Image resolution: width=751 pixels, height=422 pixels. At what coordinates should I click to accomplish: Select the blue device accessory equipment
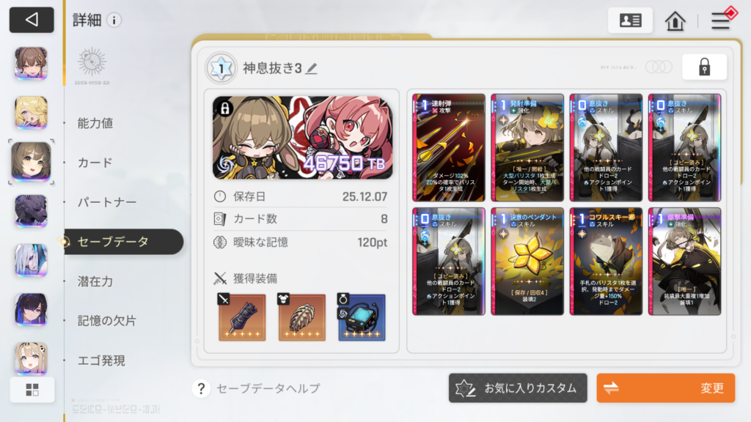362,316
